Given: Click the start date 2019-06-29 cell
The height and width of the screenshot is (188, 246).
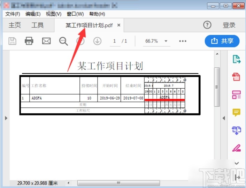Looking at the screenshot, I should [x=110, y=98].
